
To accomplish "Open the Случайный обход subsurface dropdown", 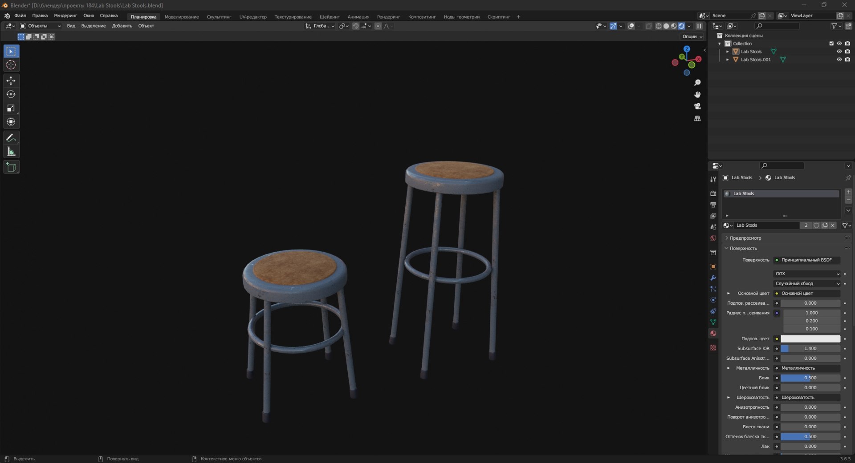I will [807, 284].
